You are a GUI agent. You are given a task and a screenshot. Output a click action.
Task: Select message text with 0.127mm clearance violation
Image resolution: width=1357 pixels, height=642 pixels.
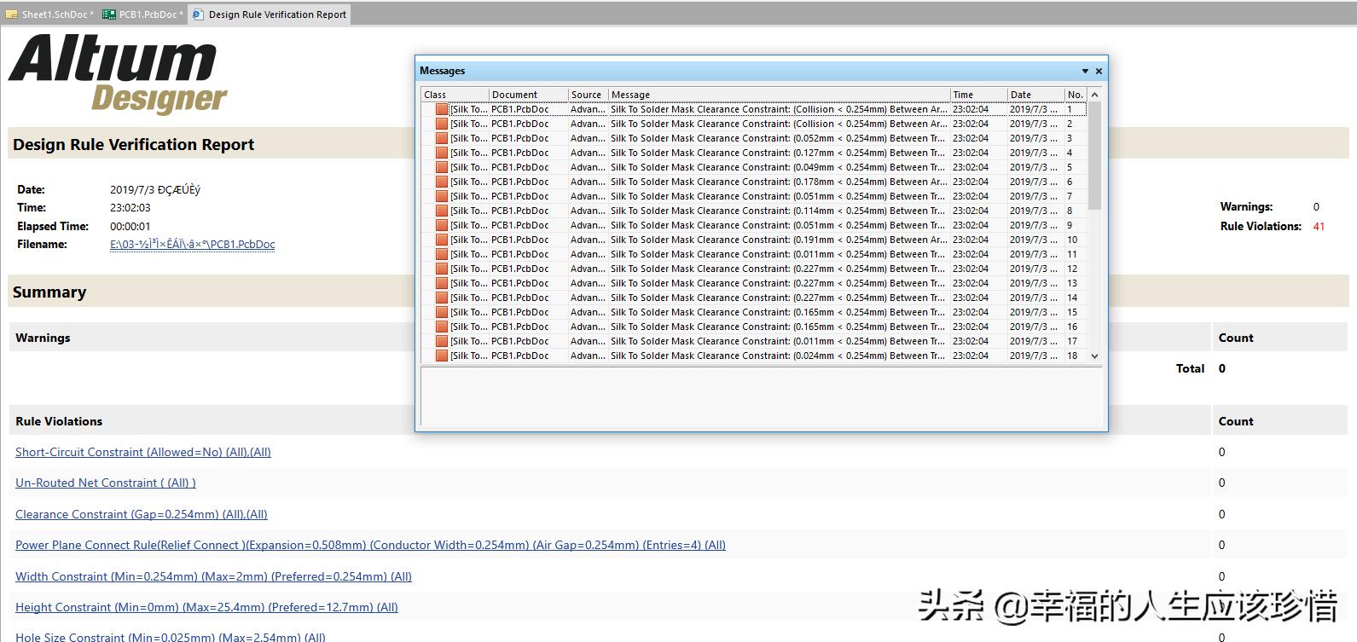pos(778,153)
